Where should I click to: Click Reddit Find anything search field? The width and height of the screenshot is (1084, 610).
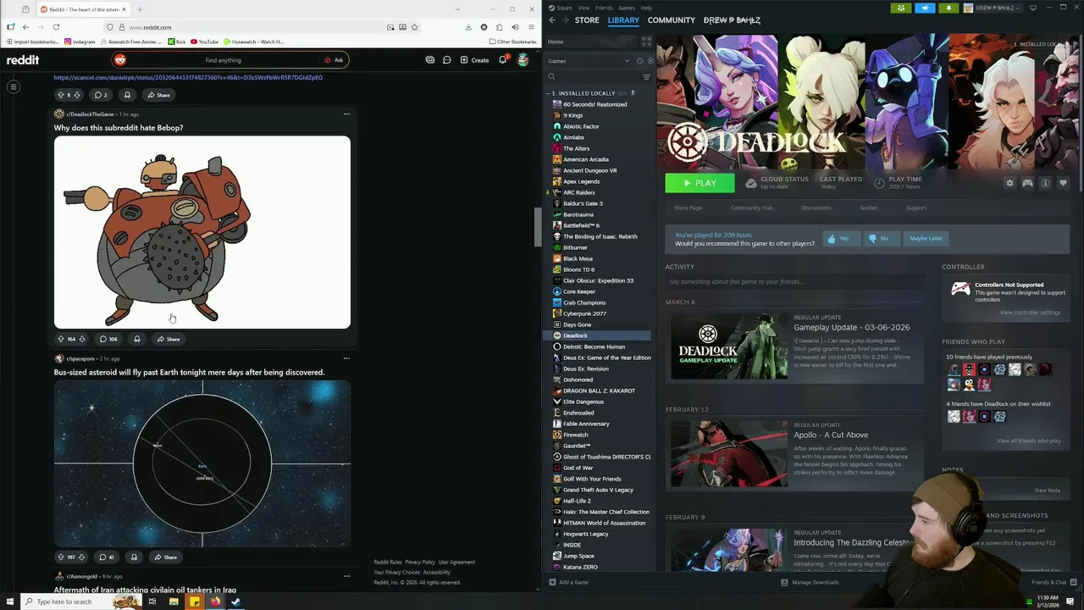tap(223, 60)
